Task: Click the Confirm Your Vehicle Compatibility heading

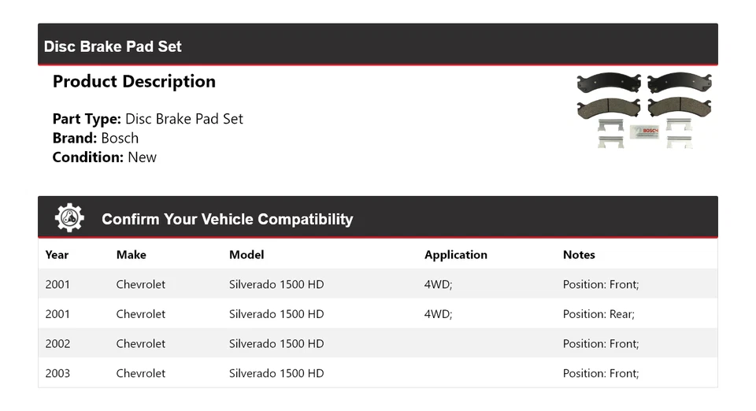Action: coord(227,219)
